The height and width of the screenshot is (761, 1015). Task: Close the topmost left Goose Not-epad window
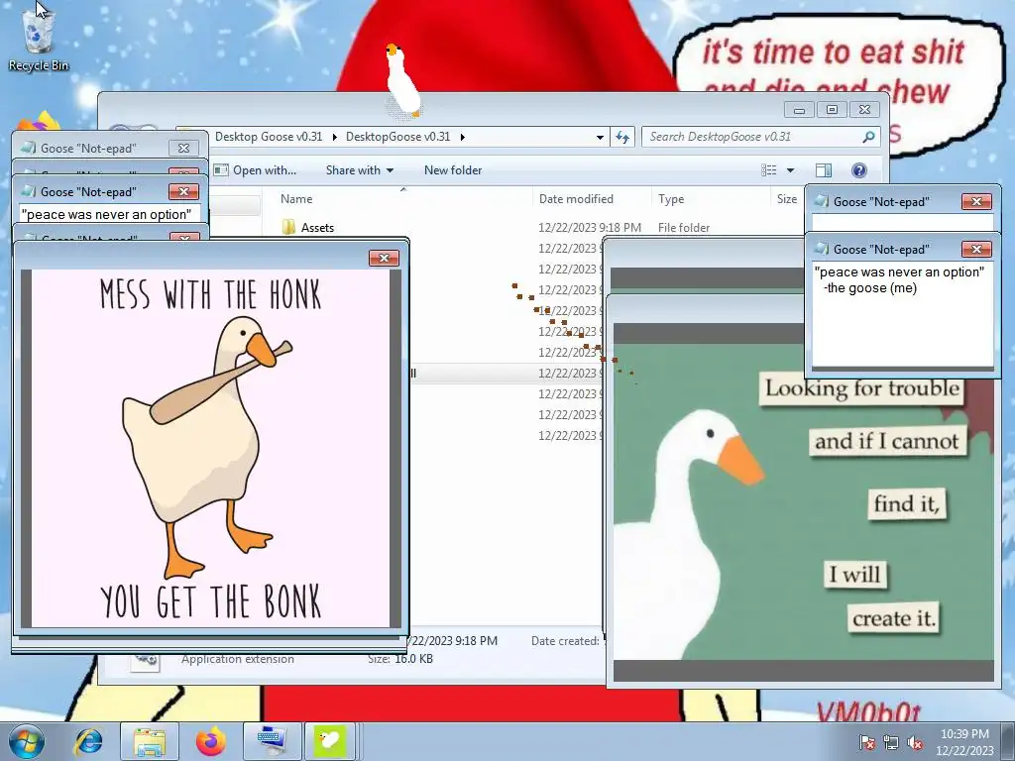click(x=183, y=149)
